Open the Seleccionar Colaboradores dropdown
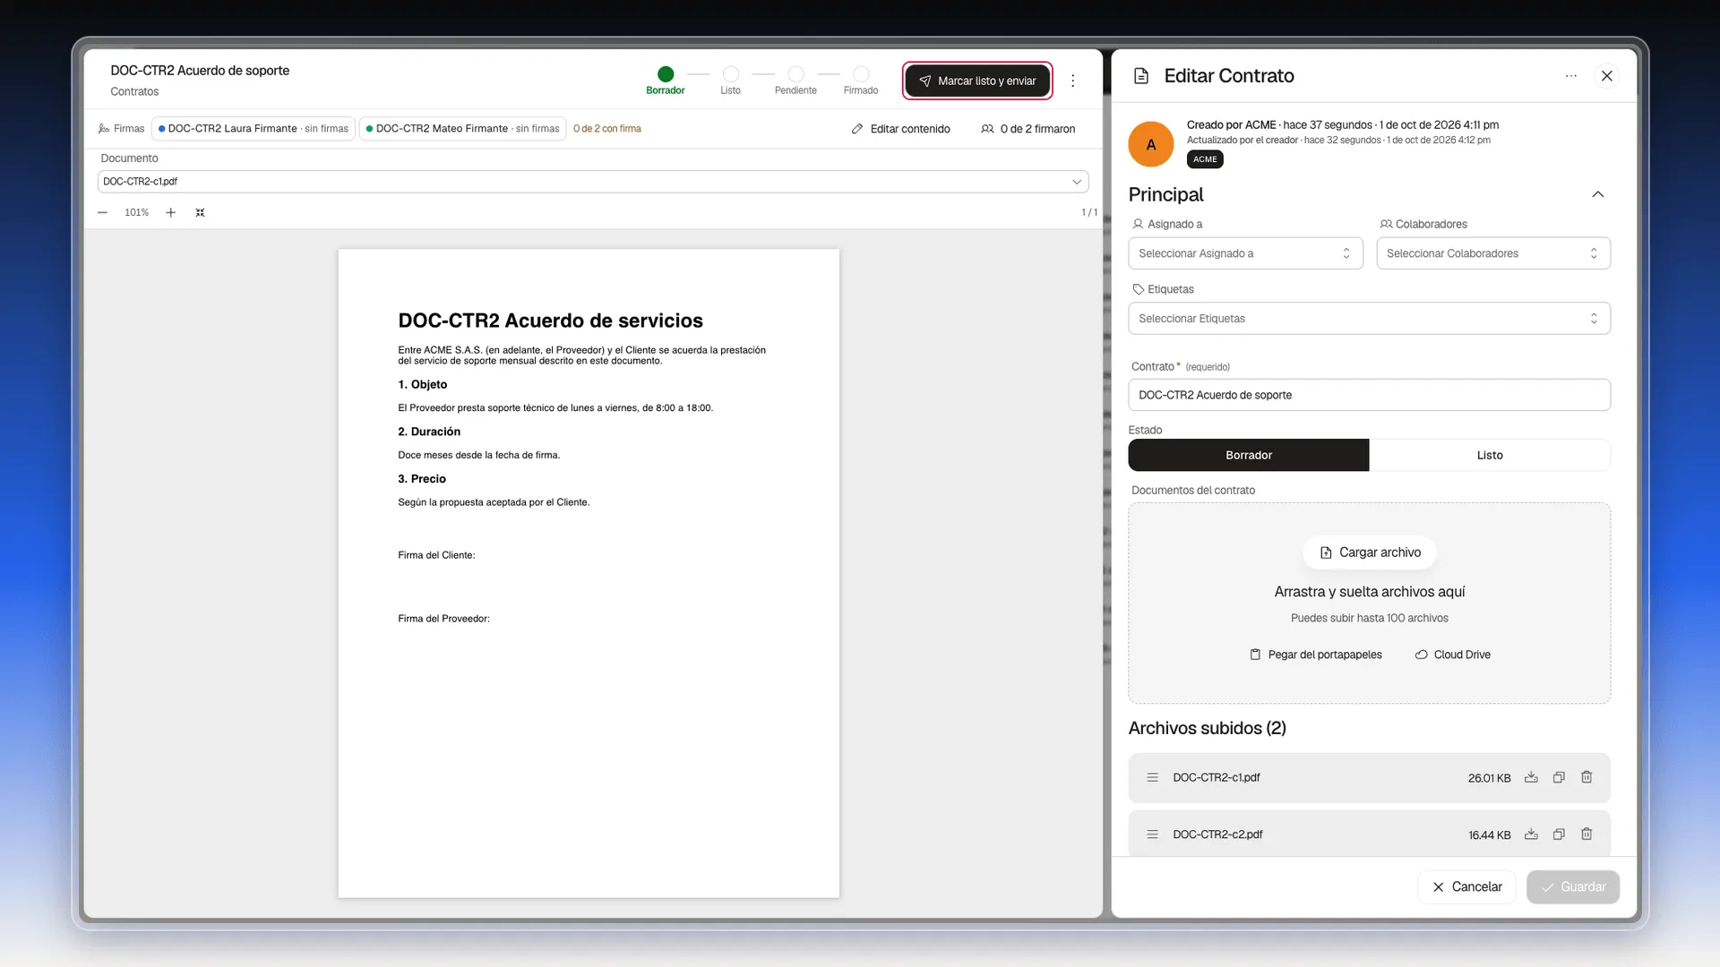 [x=1493, y=253]
